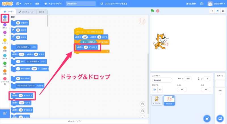Hide sprite using crossed-eye icon
The width and height of the screenshot is (227, 124).
[160, 89]
